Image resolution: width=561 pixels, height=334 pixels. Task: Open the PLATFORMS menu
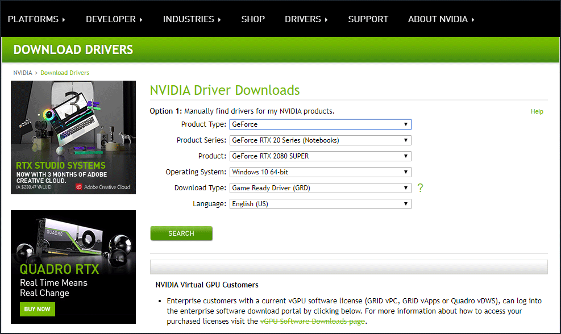(x=36, y=19)
